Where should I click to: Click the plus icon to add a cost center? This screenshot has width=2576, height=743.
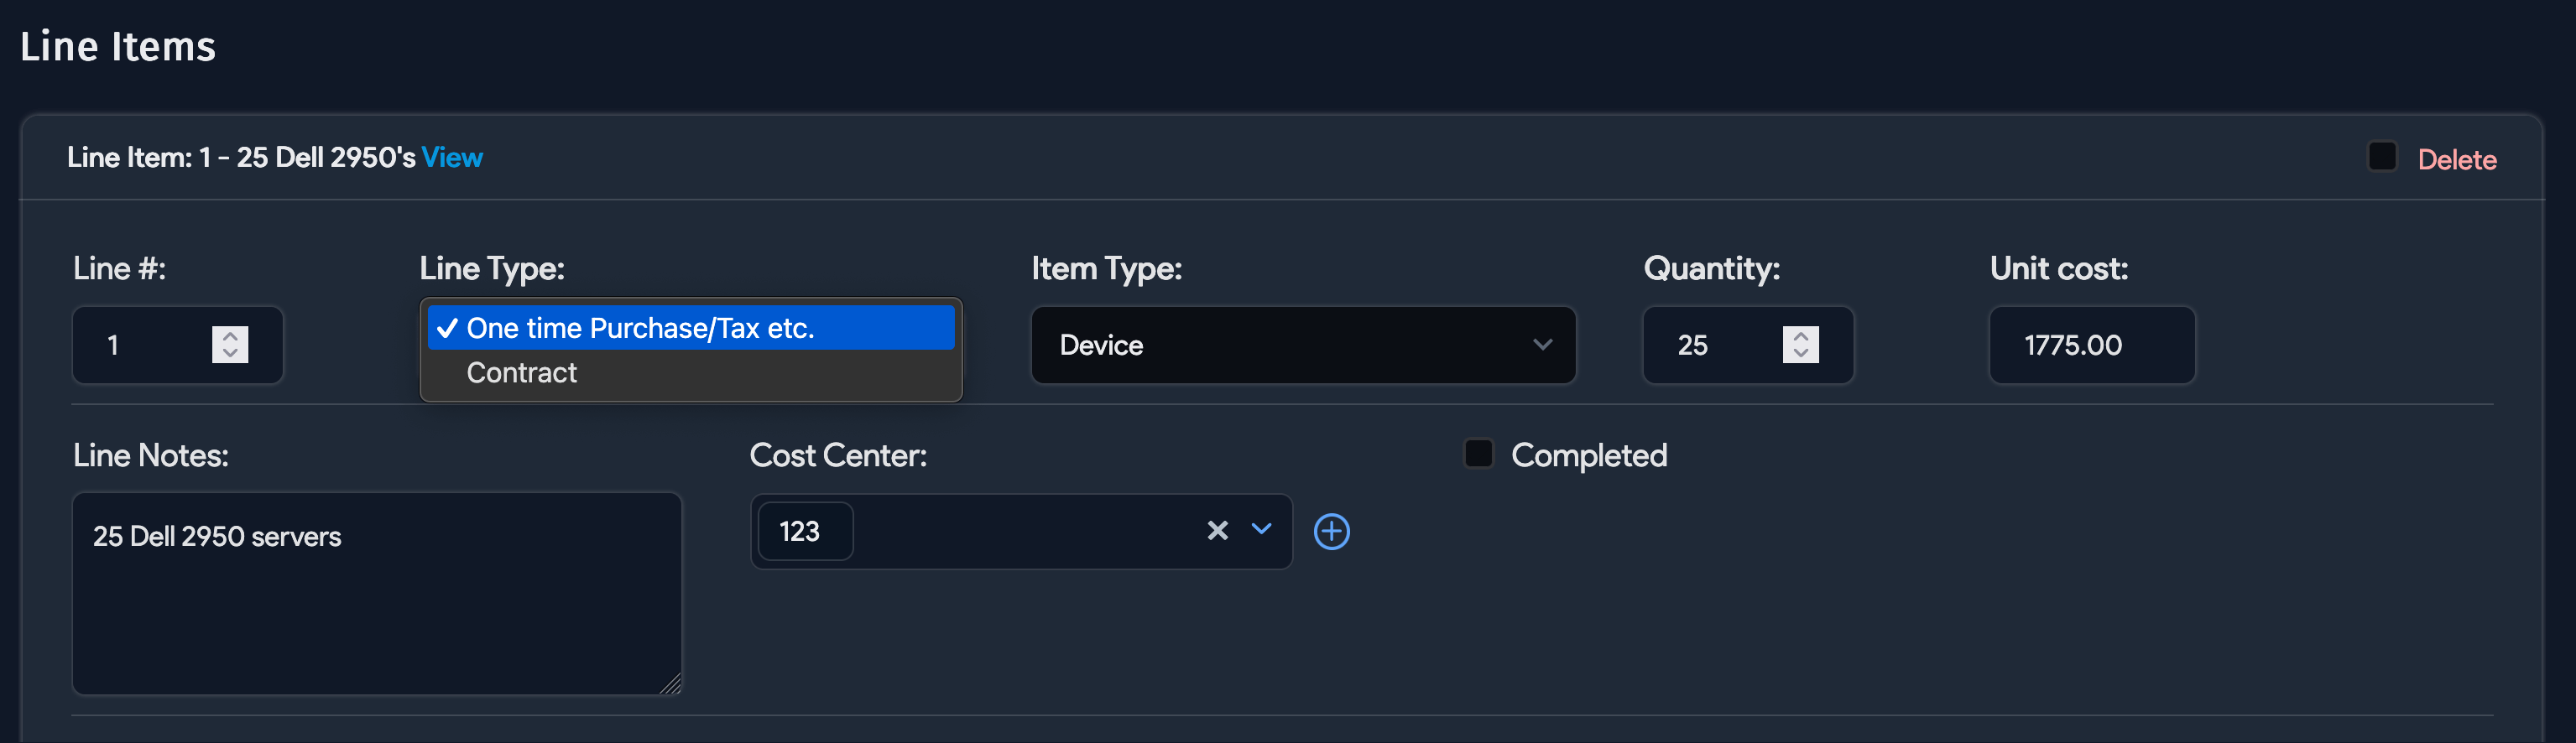coord(1332,531)
